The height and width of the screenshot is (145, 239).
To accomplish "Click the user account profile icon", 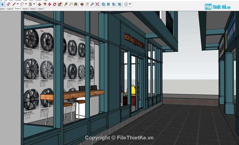I will click(126, 4).
